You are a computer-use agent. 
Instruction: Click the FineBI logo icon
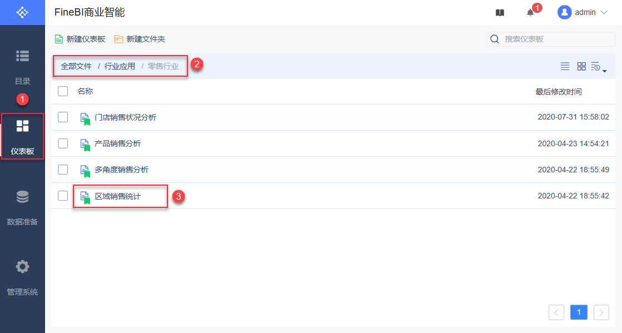[x=22, y=12]
